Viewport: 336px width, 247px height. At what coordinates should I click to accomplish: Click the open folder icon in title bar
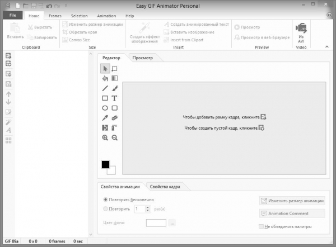pos(26,6)
